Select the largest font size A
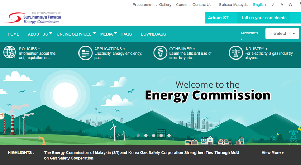The height and width of the screenshot is (165, 301). [291, 5]
